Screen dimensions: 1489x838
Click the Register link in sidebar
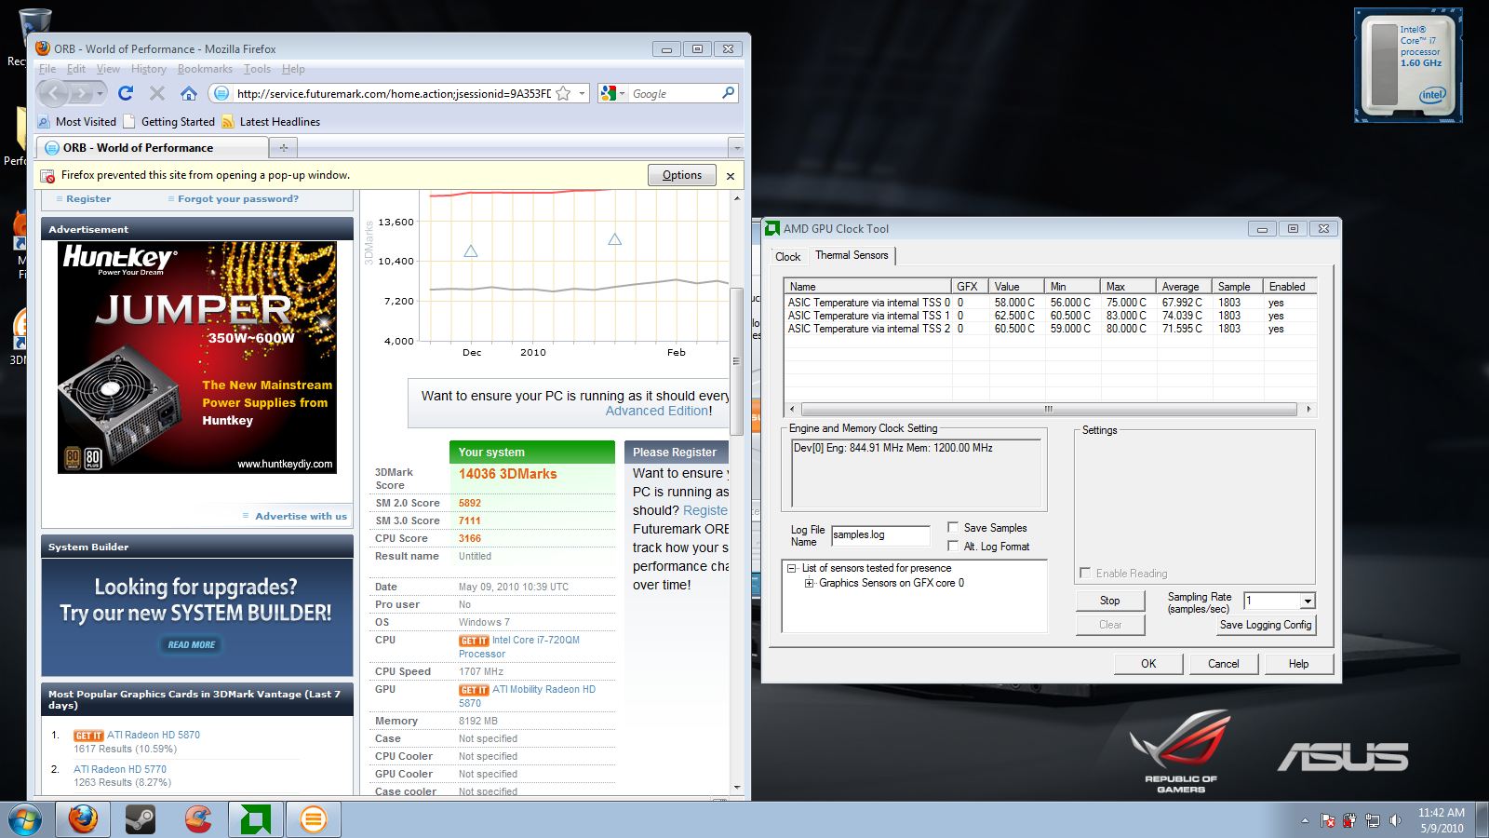88,199
